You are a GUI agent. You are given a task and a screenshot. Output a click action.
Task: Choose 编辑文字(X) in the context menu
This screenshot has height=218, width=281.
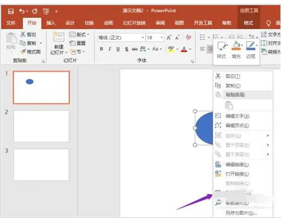(x=243, y=116)
